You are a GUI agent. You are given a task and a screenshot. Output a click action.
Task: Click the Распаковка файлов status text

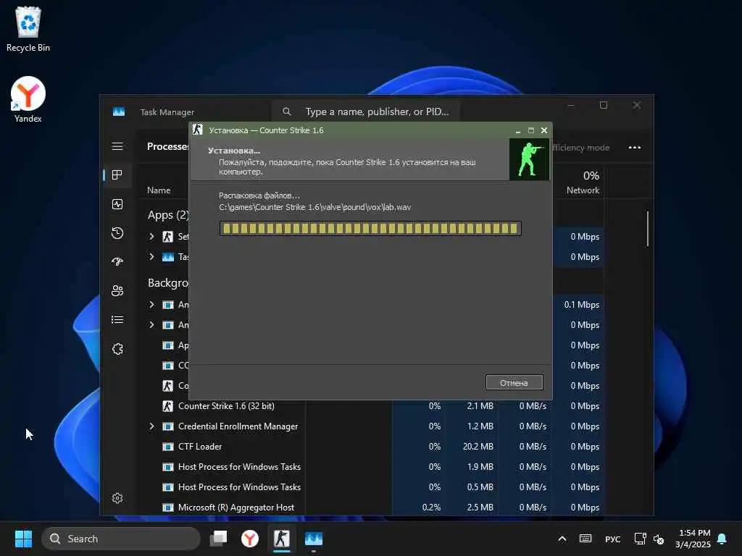coord(259,195)
